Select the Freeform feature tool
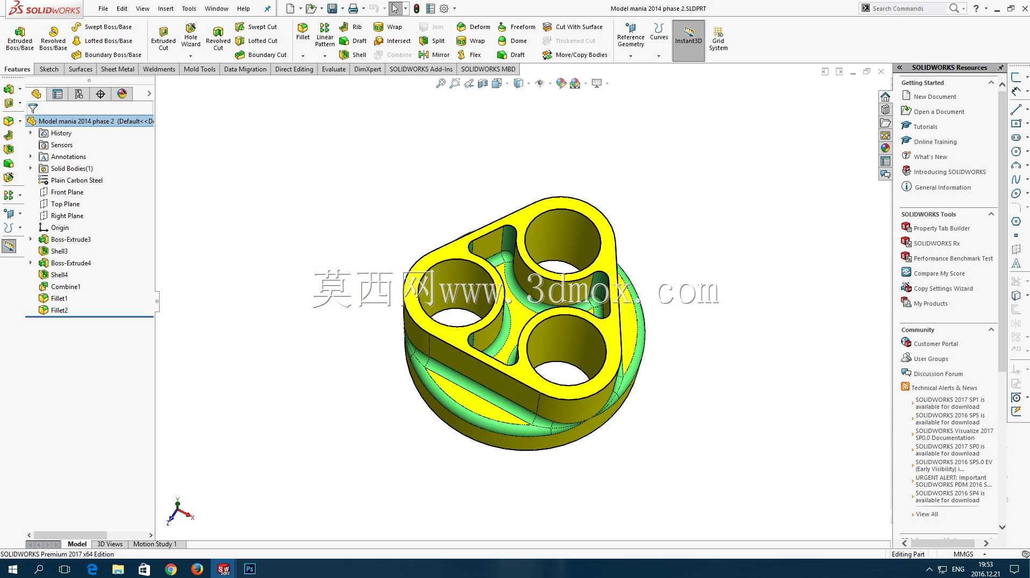Screen dimensions: 1030x578 517,27
